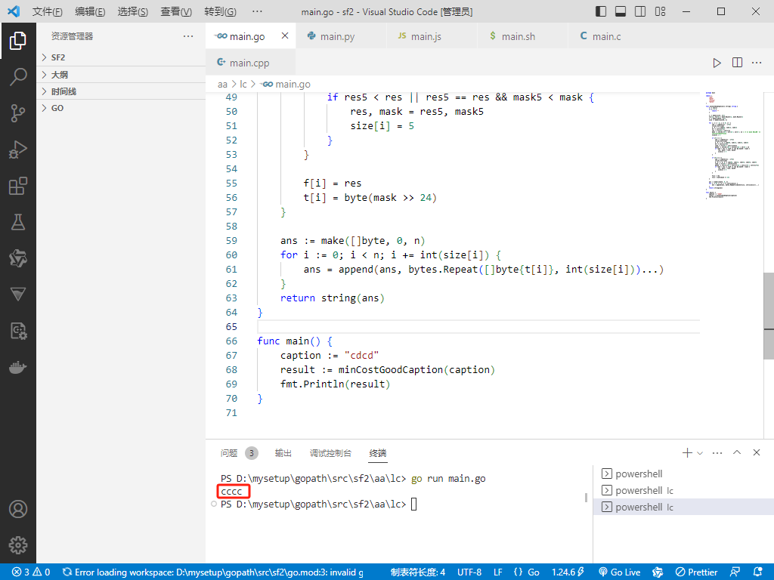Open the 文件(F) menu
The height and width of the screenshot is (580, 774).
(x=48, y=11)
